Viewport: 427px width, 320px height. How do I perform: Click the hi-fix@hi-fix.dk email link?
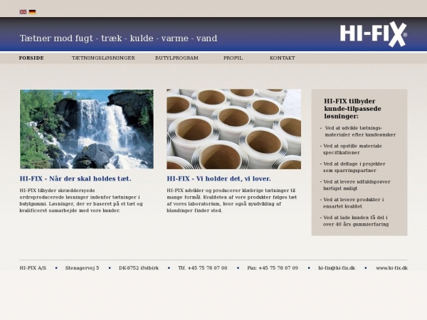pos(337,268)
